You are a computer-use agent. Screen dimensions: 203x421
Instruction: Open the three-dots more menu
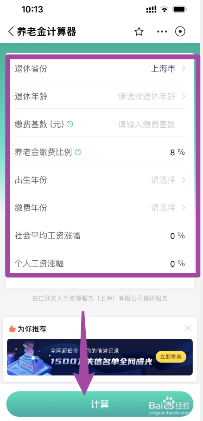pos(162,32)
